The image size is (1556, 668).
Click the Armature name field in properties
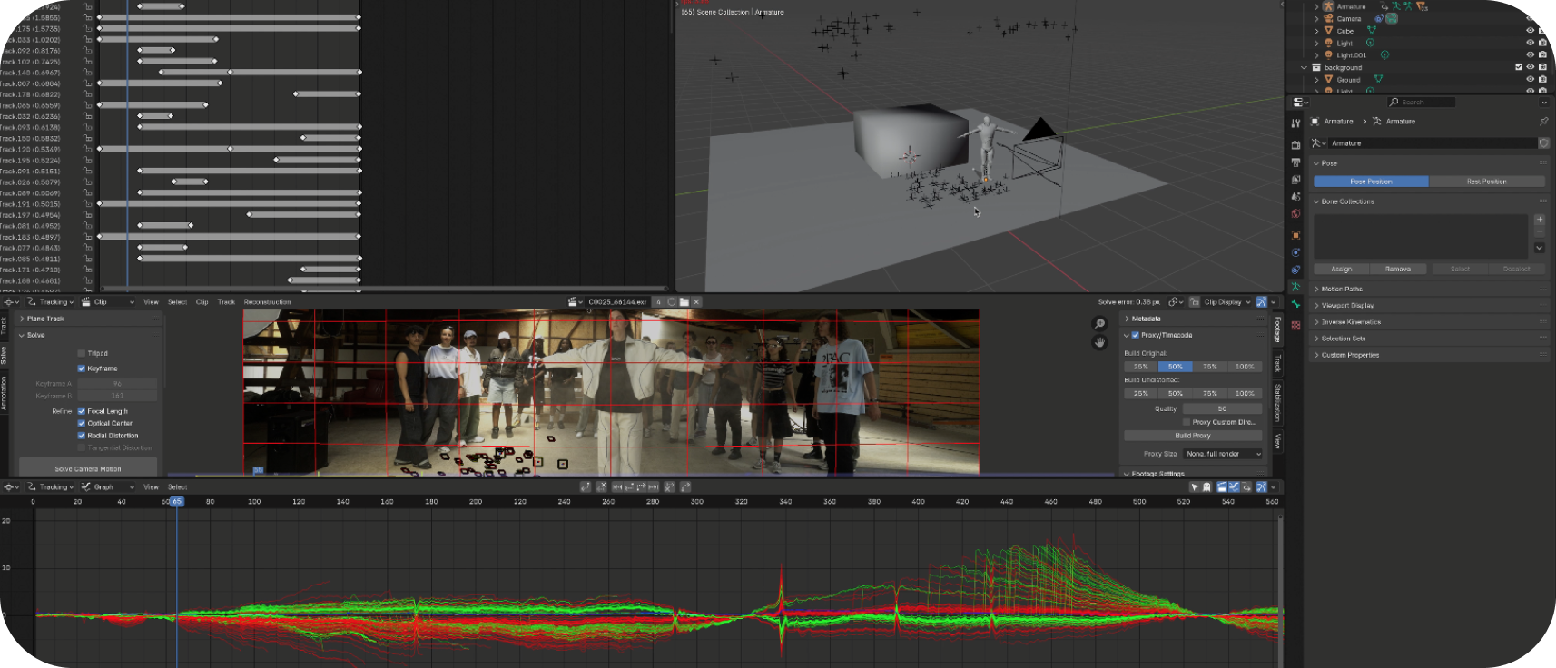pyautogui.click(x=1433, y=143)
